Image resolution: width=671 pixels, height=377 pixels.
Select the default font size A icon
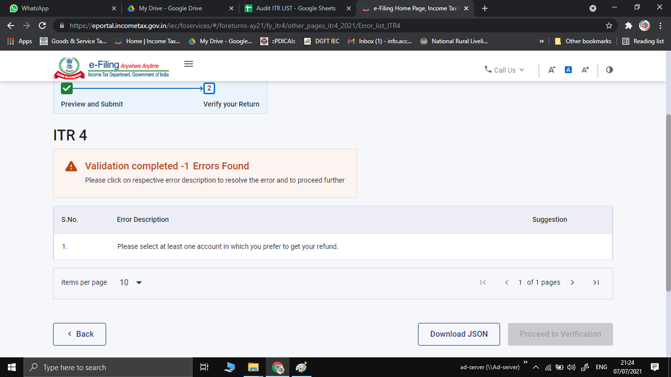pos(568,70)
